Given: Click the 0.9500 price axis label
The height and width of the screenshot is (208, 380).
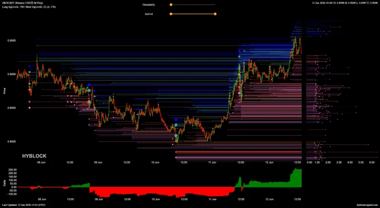Looking at the screenshot, I should pyautogui.click(x=11, y=41).
